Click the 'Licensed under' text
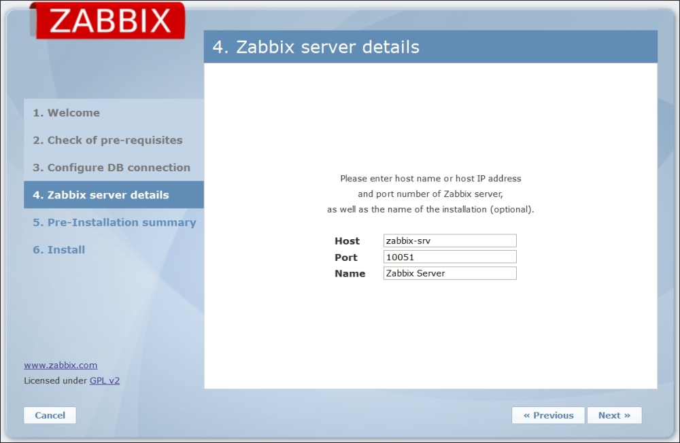This screenshot has width=680, height=443. click(56, 380)
